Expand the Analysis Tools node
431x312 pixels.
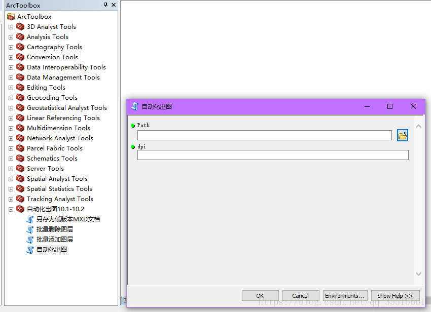11,37
